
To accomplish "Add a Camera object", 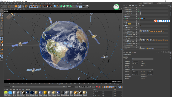I will tap(84, 6).
